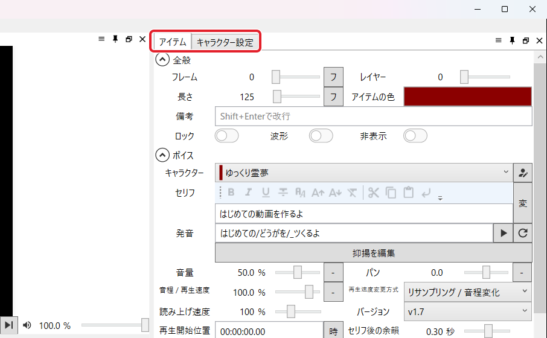Click the 抑揚を編集 button
547x338 pixels.
pyautogui.click(x=374, y=253)
